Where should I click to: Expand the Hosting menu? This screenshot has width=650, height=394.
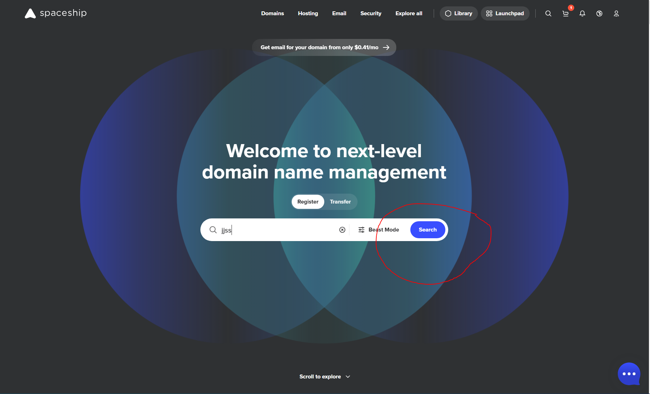[x=308, y=13]
